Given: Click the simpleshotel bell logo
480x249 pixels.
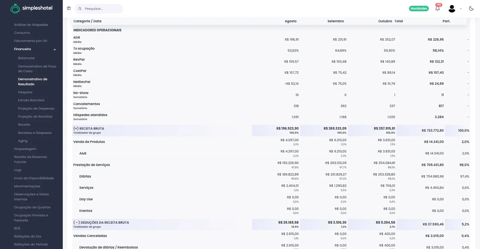Looking at the screenshot, I should tap(15, 8).
